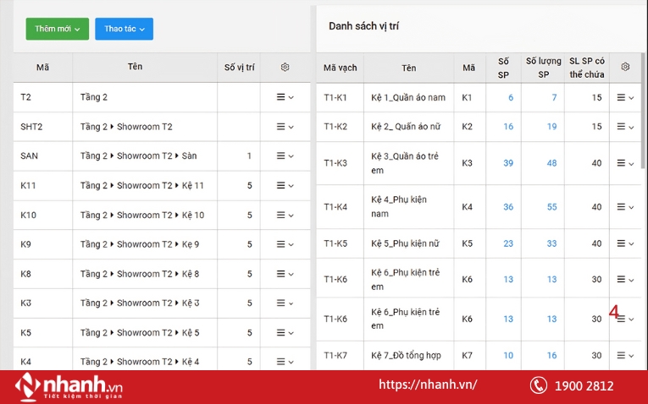Viewport: 648px width, 404px height.
Task: Open row menu icon for SHT2 row
Action: coord(285,127)
